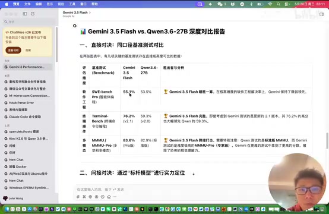
Task: Open Finder in the Dock
Action: point(7,209)
